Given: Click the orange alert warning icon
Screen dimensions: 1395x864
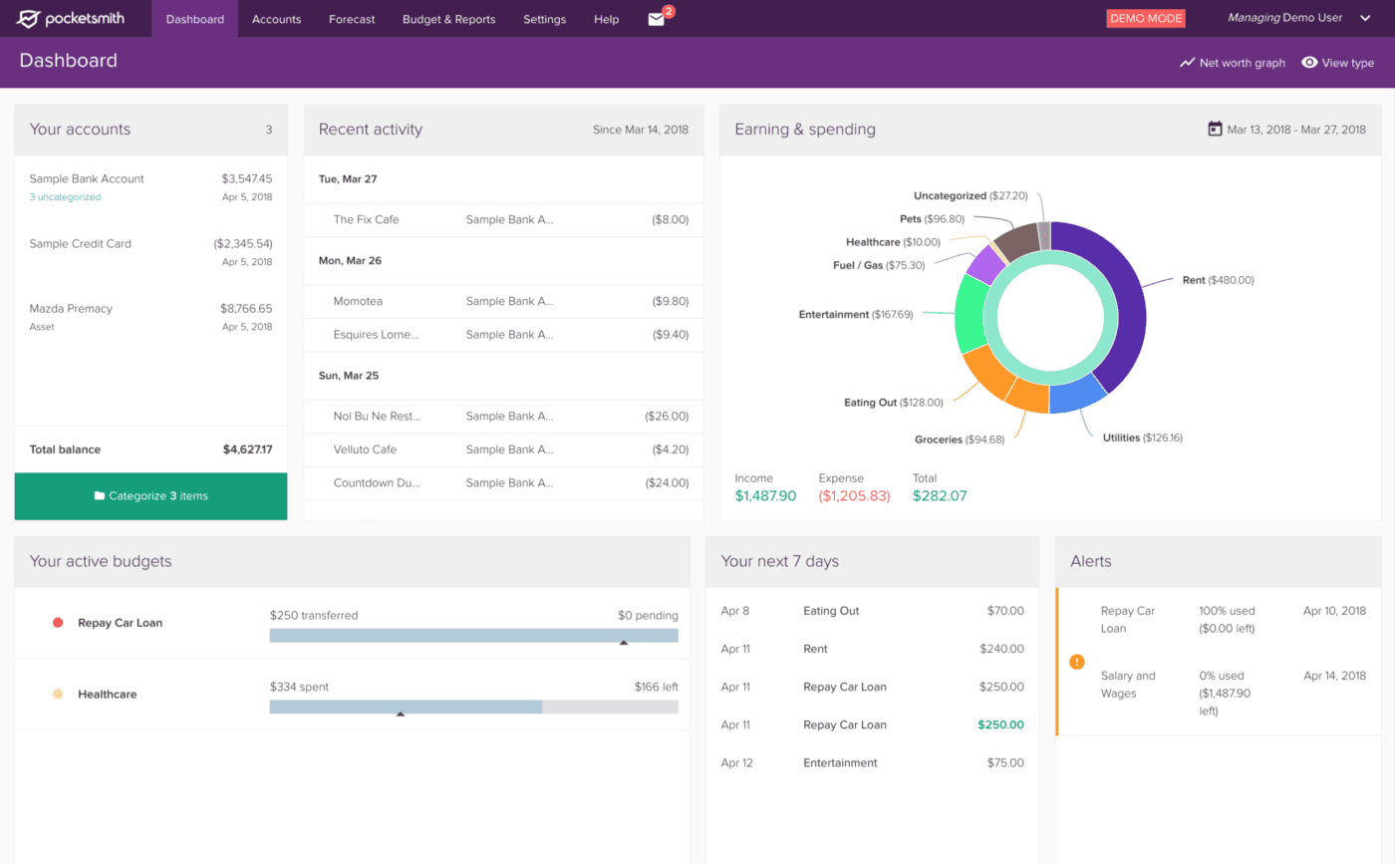Looking at the screenshot, I should [1076, 662].
